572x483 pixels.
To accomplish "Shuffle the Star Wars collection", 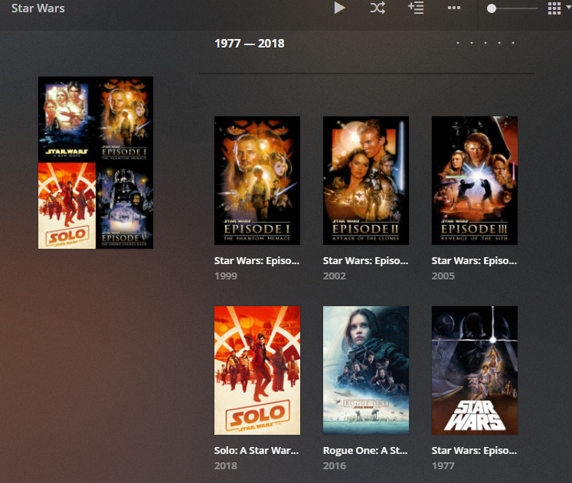I will [x=378, y=8].
